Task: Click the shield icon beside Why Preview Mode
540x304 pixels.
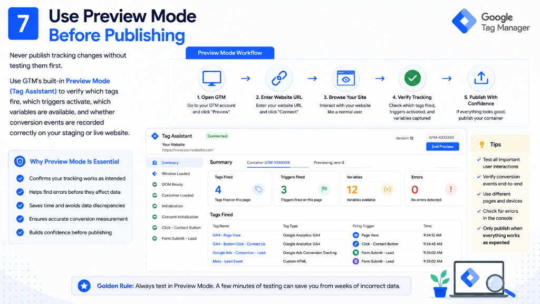Action: coord(20,161)
